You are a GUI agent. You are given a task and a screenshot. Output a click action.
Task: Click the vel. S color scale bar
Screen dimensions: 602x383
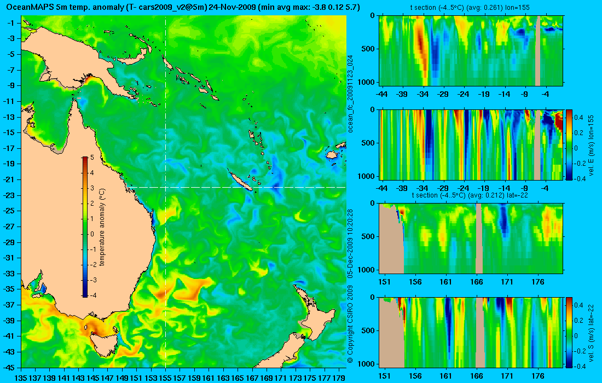pos(569,332)
